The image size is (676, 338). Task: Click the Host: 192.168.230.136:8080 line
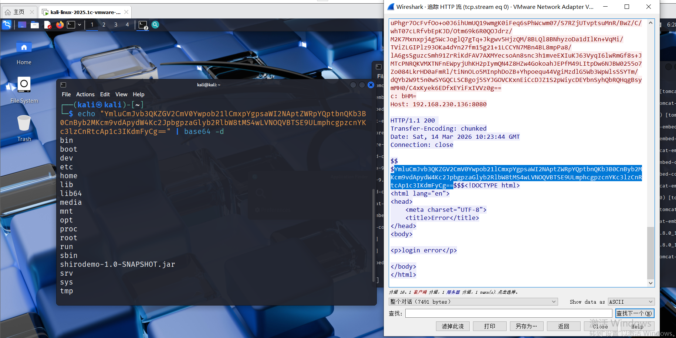point(439,104)
